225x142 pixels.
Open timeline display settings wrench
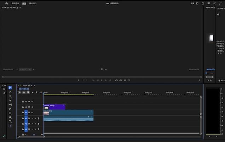point(36,92)
